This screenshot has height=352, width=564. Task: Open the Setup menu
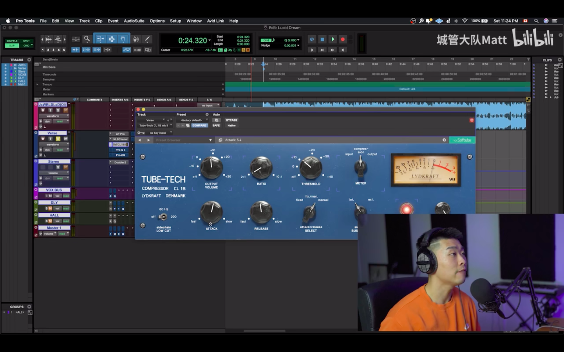tap(175, 21)
